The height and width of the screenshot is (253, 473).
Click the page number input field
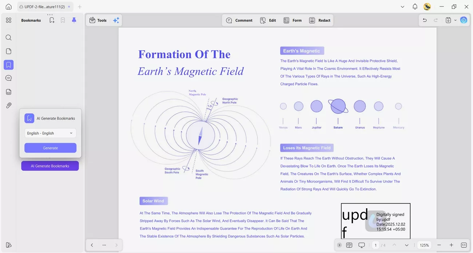pyautogui.click(x=376, y=245)
